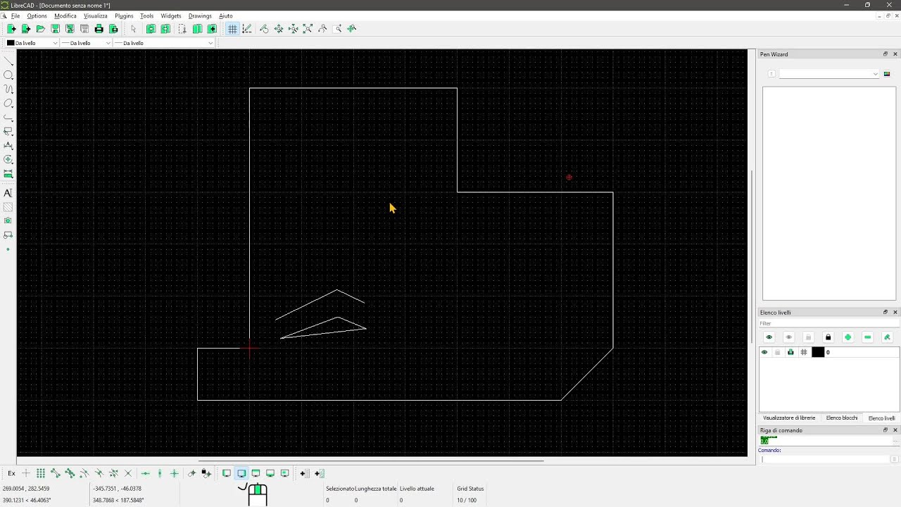Toggle visibility of layer 0 eye icon
Screen dimensions: 901x507
pos(764,352)
